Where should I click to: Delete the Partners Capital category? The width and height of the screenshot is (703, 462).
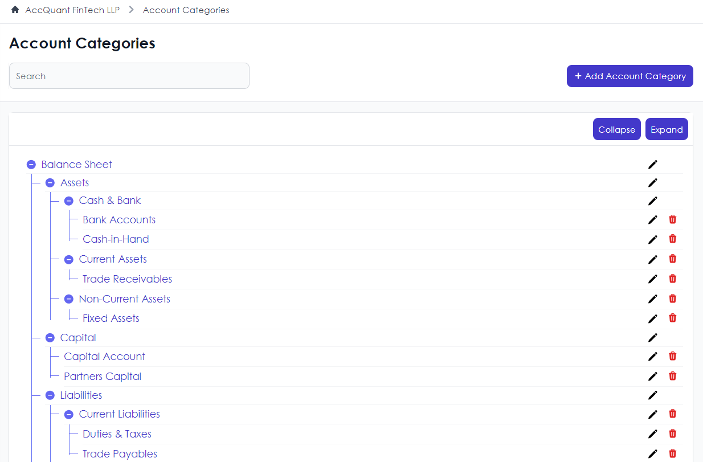point(673,376)
